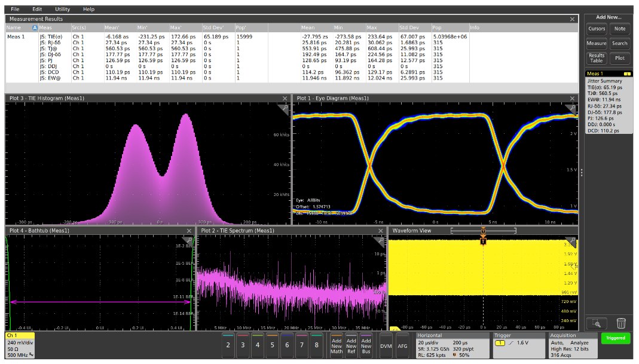Image resolution: width=639 pixels, height=364 pixels.
Task: Enable channel 5
Action: pos(272,345)
